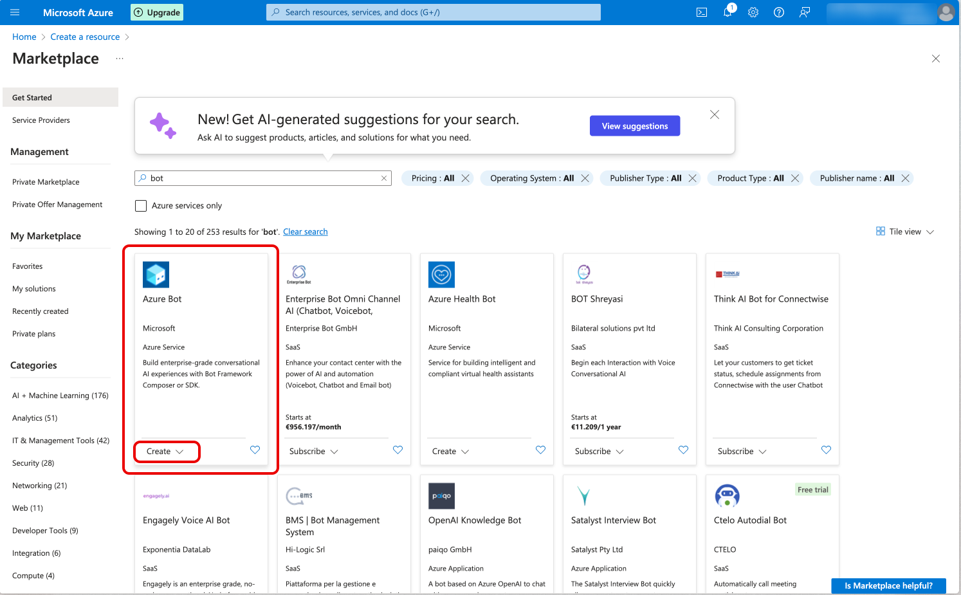Open the hamburger portal menu

(15, 12)
